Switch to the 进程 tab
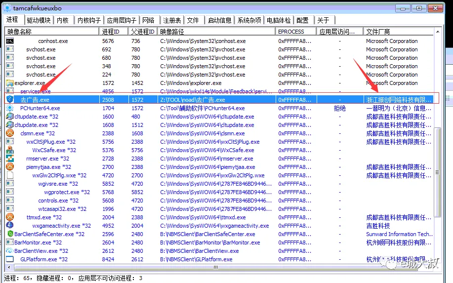This screenshot has width=453, height=283. (12, 19)
